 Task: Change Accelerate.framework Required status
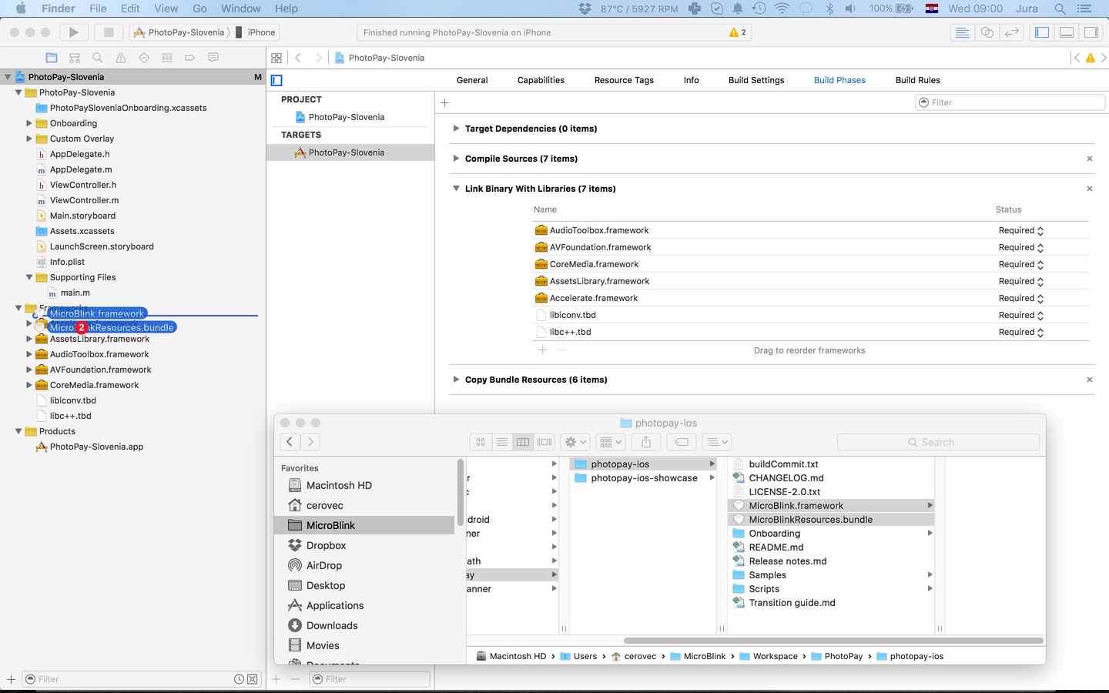[x=1021, y=298]
